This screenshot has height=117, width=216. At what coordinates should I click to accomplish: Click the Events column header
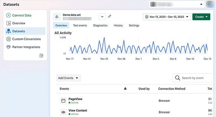(64, 89)
